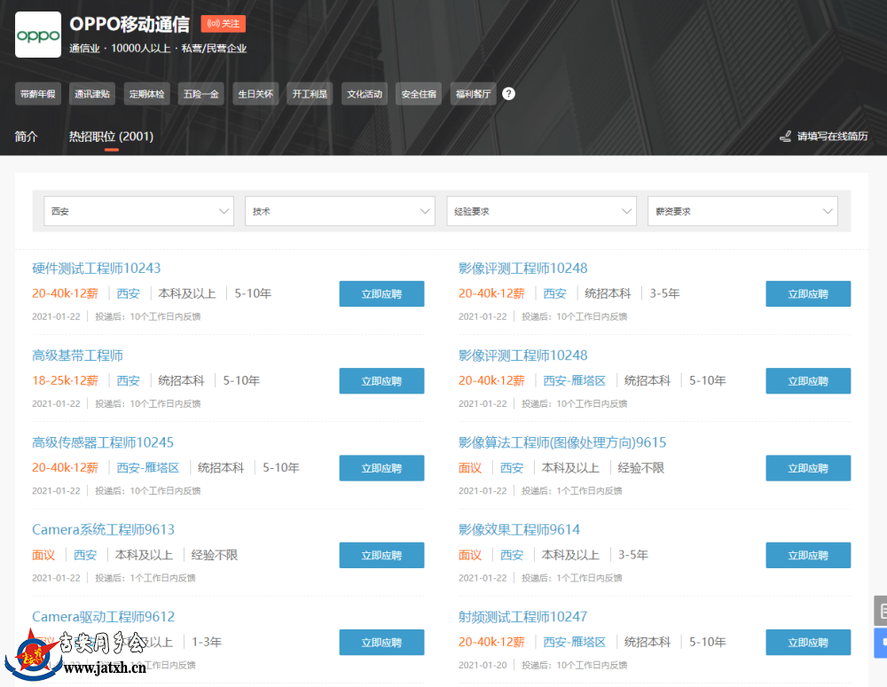The height and width of the screenshot is (687, 887).
Task: Expand the 经验要求 dropdown
Action: 541,211
